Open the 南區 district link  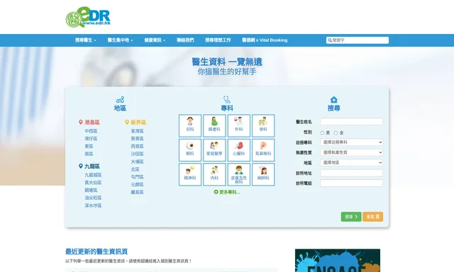click(x=89, y=154)
